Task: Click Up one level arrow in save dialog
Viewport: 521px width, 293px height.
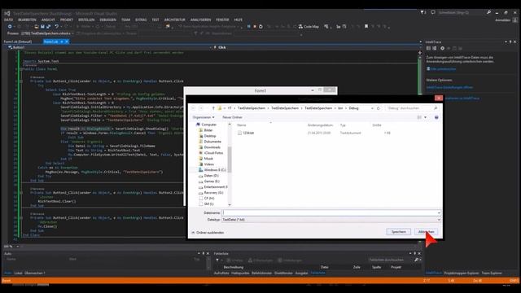Action: (213, 108)
